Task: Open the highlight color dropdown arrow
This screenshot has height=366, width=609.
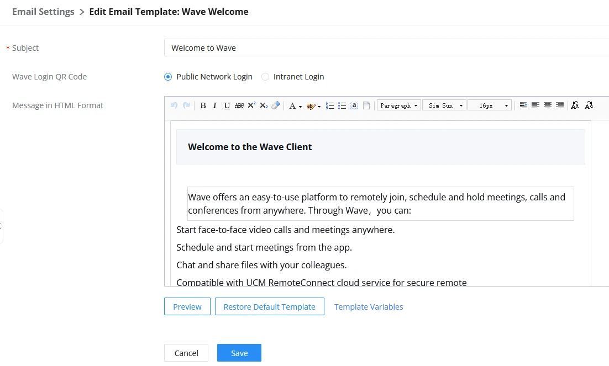Action: click(319, 107)
